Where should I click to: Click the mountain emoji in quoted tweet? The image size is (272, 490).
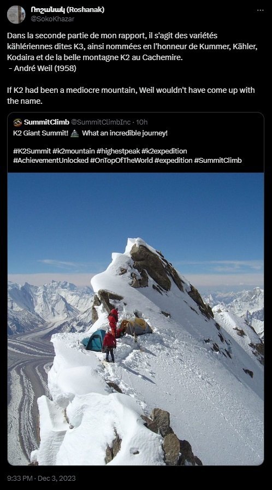click(75, 133)
